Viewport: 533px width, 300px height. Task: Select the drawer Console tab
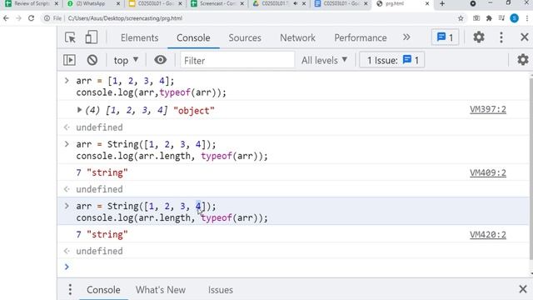click(x=103, y=290)
